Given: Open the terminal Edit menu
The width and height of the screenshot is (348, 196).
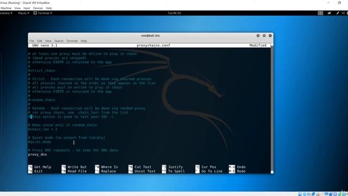Looking at the screenshot, I should tap(40, 41).
